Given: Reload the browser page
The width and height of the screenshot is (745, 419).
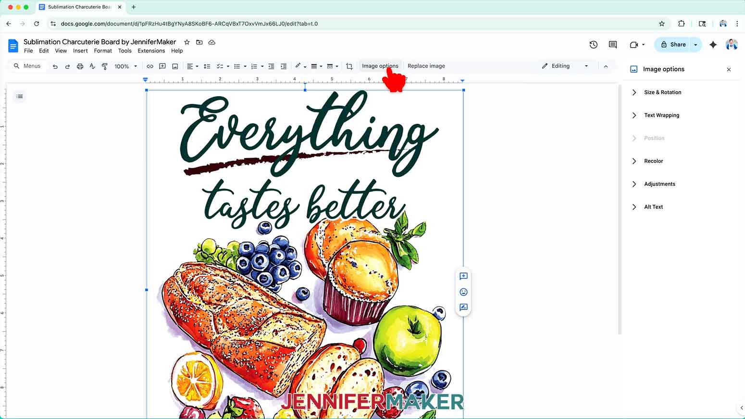Looking at the screenshot, I should [x=37, y=24].
